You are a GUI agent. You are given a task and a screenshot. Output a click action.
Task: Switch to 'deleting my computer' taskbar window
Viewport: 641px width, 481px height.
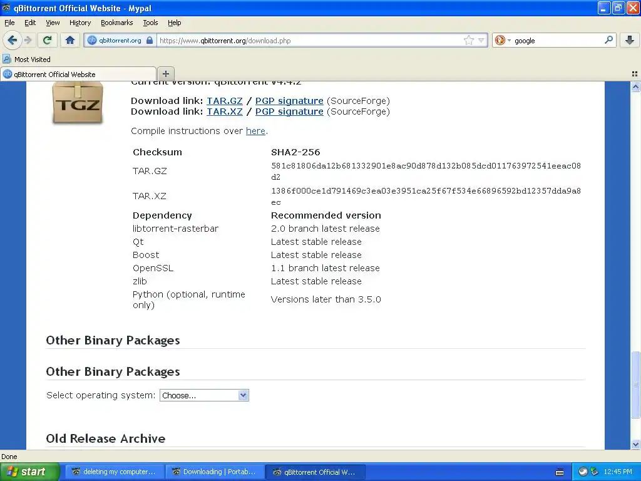tap(115, 472)
